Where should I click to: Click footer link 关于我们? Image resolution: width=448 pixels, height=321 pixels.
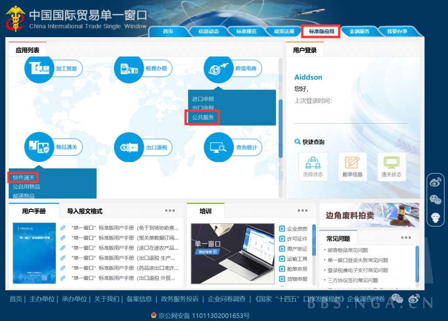(107, 299)
